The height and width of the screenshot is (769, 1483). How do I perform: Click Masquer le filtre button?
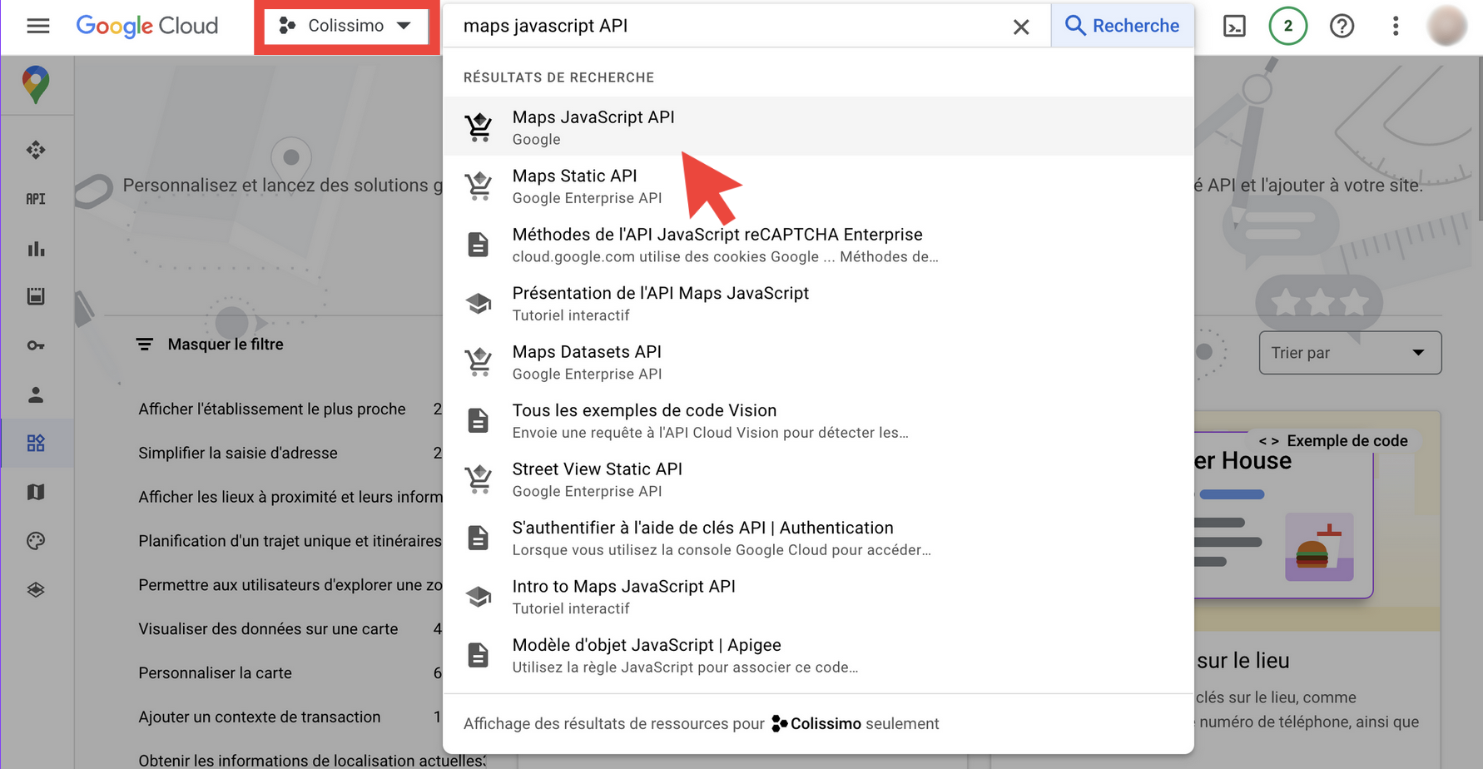point(210,345)
